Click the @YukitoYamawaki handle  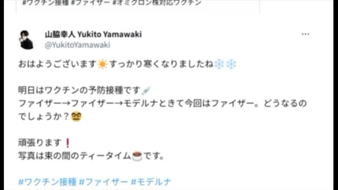point(77,45)
